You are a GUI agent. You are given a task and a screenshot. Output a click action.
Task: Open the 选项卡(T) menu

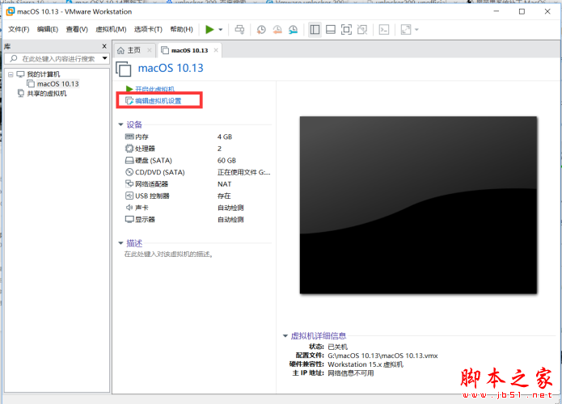(x=148, y=29)
